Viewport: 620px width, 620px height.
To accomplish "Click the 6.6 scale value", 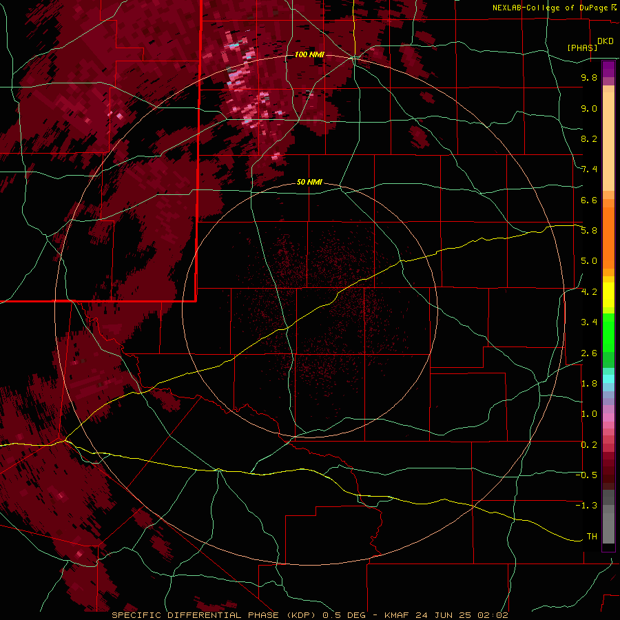I will pos(589,200).
